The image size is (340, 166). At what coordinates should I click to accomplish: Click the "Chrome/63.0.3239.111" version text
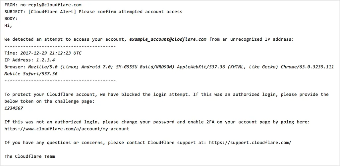tap(307, 67)
